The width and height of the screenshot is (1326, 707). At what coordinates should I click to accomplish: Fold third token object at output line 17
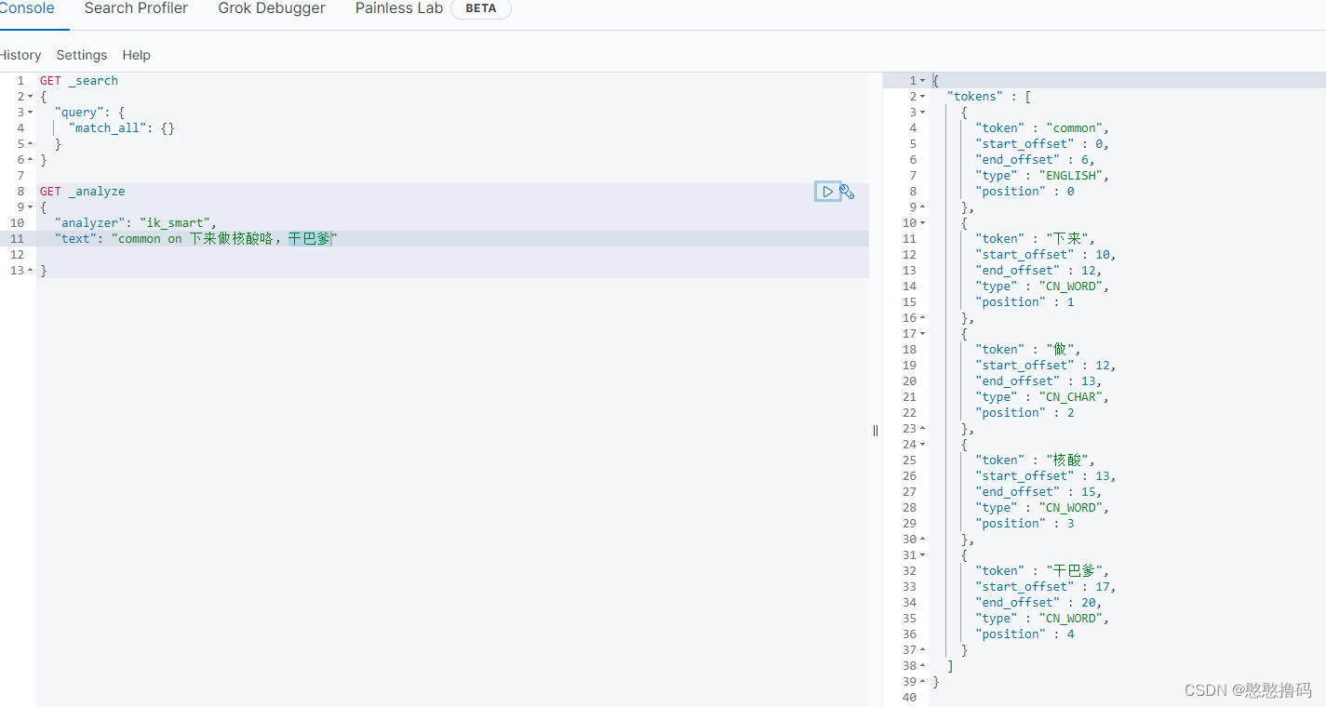pos(922,334)
